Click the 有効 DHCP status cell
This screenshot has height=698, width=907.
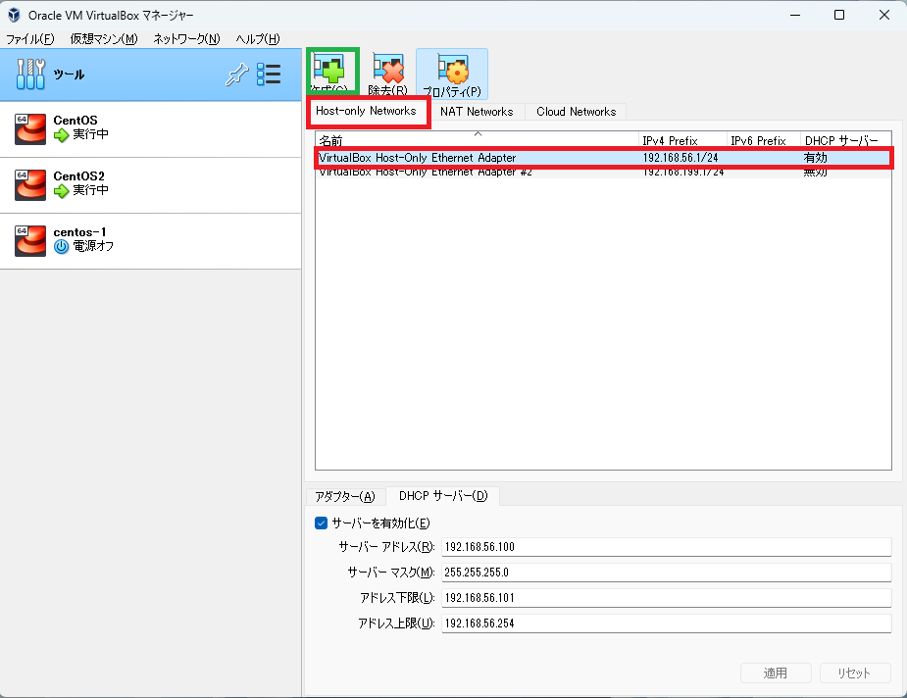click(816, 158)
